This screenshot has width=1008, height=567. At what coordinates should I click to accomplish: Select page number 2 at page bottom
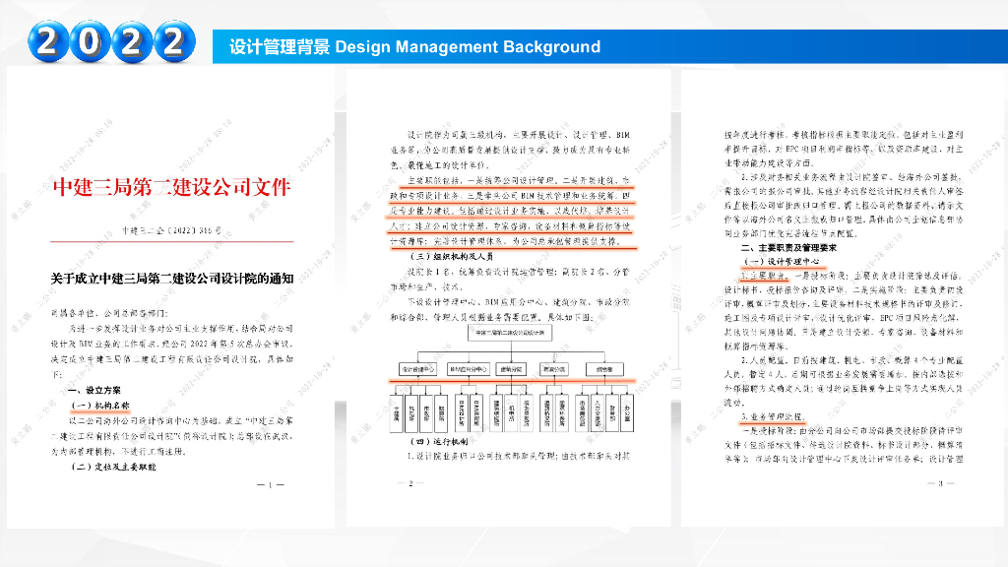tap(410, 483)
